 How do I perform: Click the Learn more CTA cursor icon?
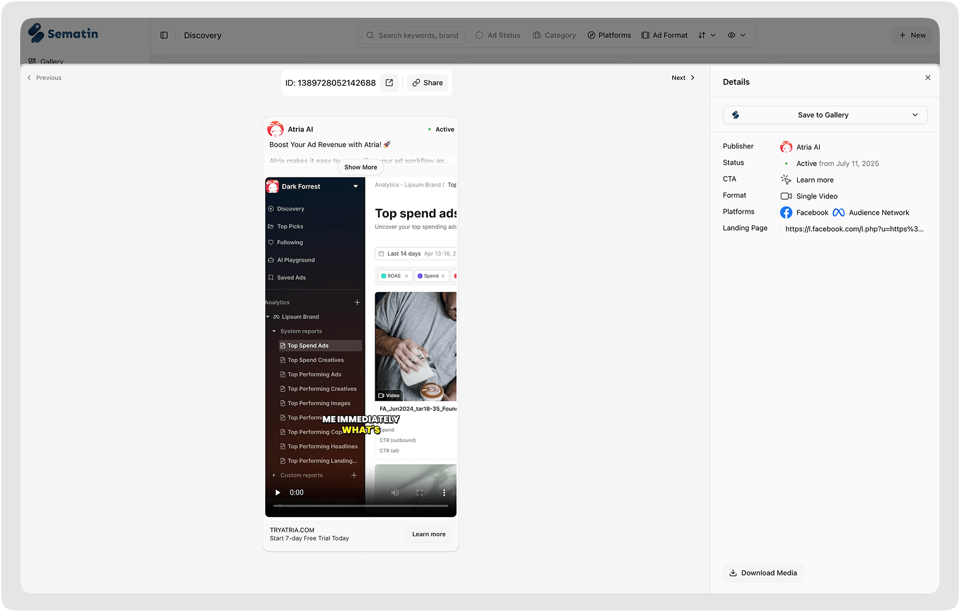click(x=786, y=179)
